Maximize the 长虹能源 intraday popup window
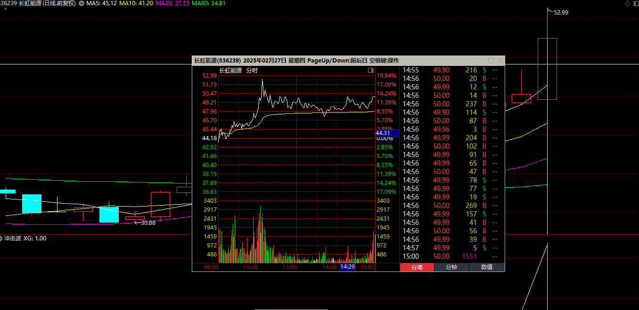This screenshot has height=310, width=639. [491, 61]
